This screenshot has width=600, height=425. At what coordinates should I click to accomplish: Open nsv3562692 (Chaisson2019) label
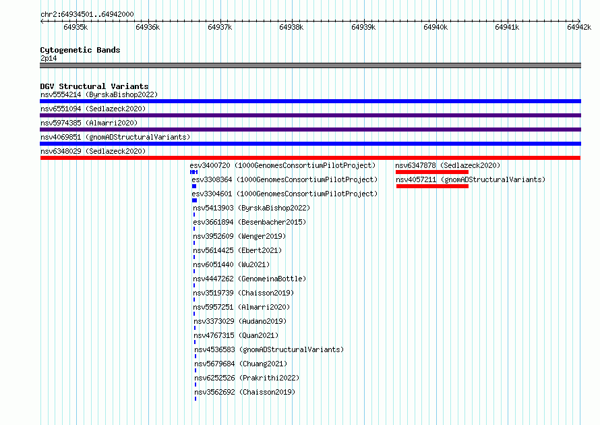point(245,392)
